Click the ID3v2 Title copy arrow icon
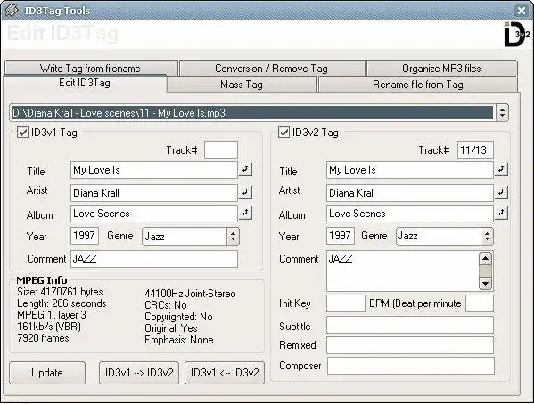 coord(501,169)
